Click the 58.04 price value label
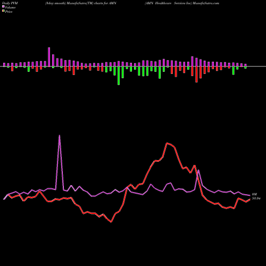Viewport: 266px width, 266px height. coord(256,198)
